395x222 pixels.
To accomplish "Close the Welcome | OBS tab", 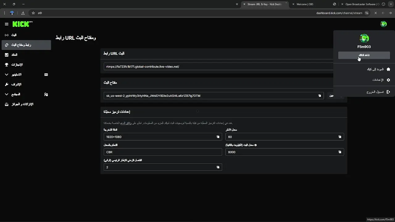I will [x=293, y=4].
